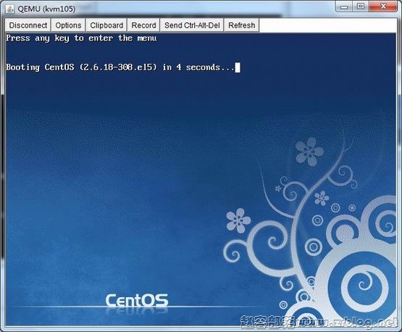This screenshot has width=402, height=332.
Task: Close the QEMU (kvm105) window
Action: (383, 7)
